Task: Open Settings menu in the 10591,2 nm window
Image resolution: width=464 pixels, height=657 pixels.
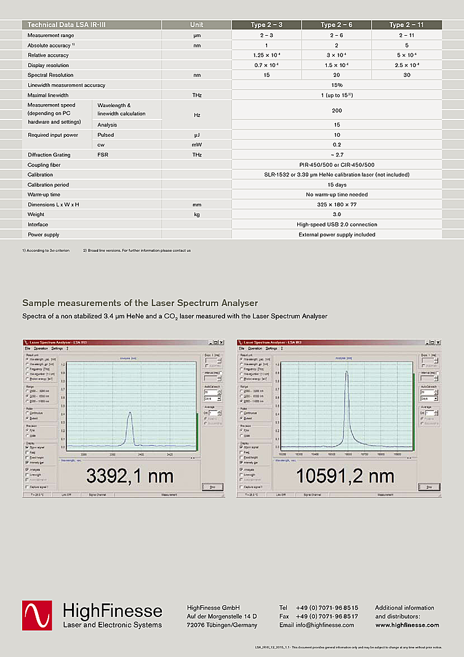Action: [271, 348]
